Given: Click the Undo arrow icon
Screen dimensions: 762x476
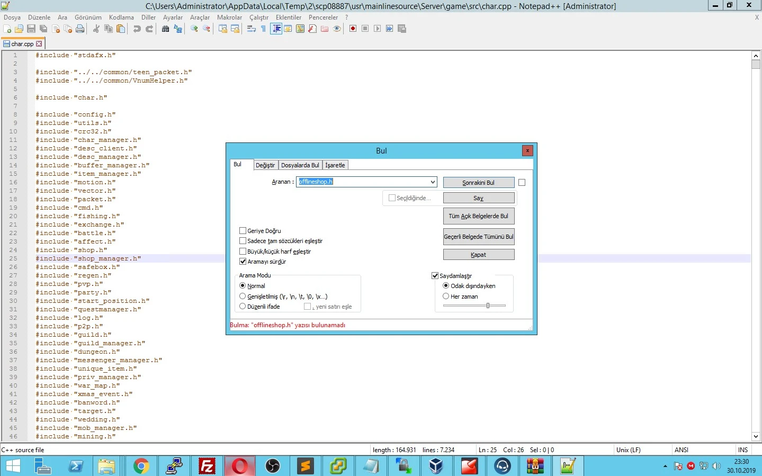Looking at the screenshot, I should (x=137, y=29).
